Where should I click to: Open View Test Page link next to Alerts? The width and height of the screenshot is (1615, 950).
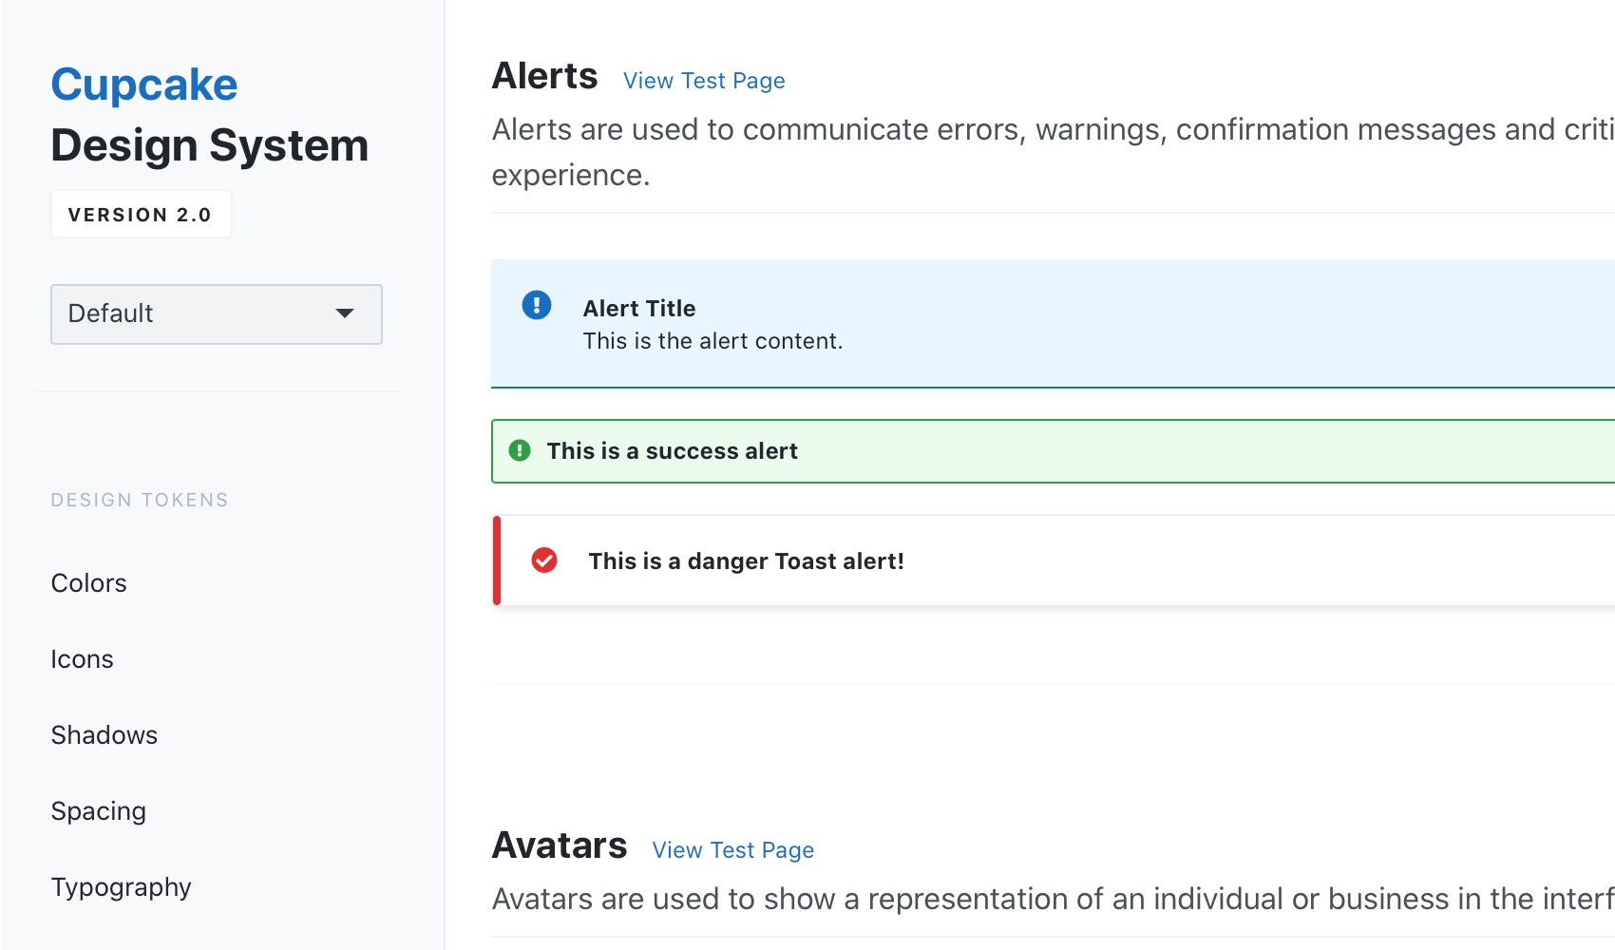click(x=703, y=81)
